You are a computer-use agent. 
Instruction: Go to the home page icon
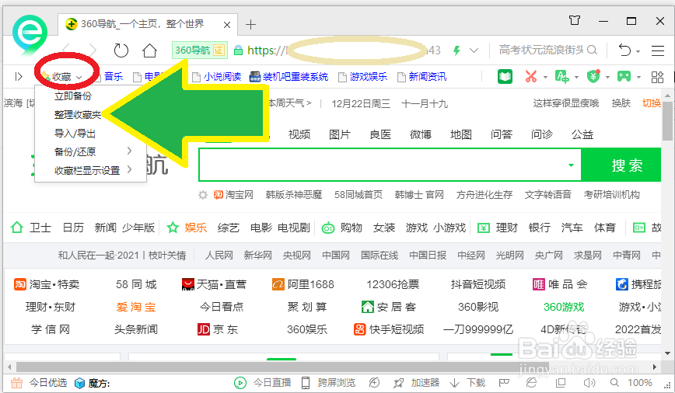click(x=149, y=50)
